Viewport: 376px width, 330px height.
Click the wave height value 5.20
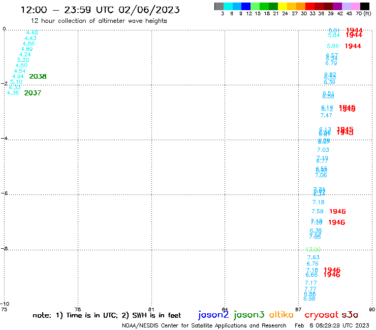click(23, 60)
